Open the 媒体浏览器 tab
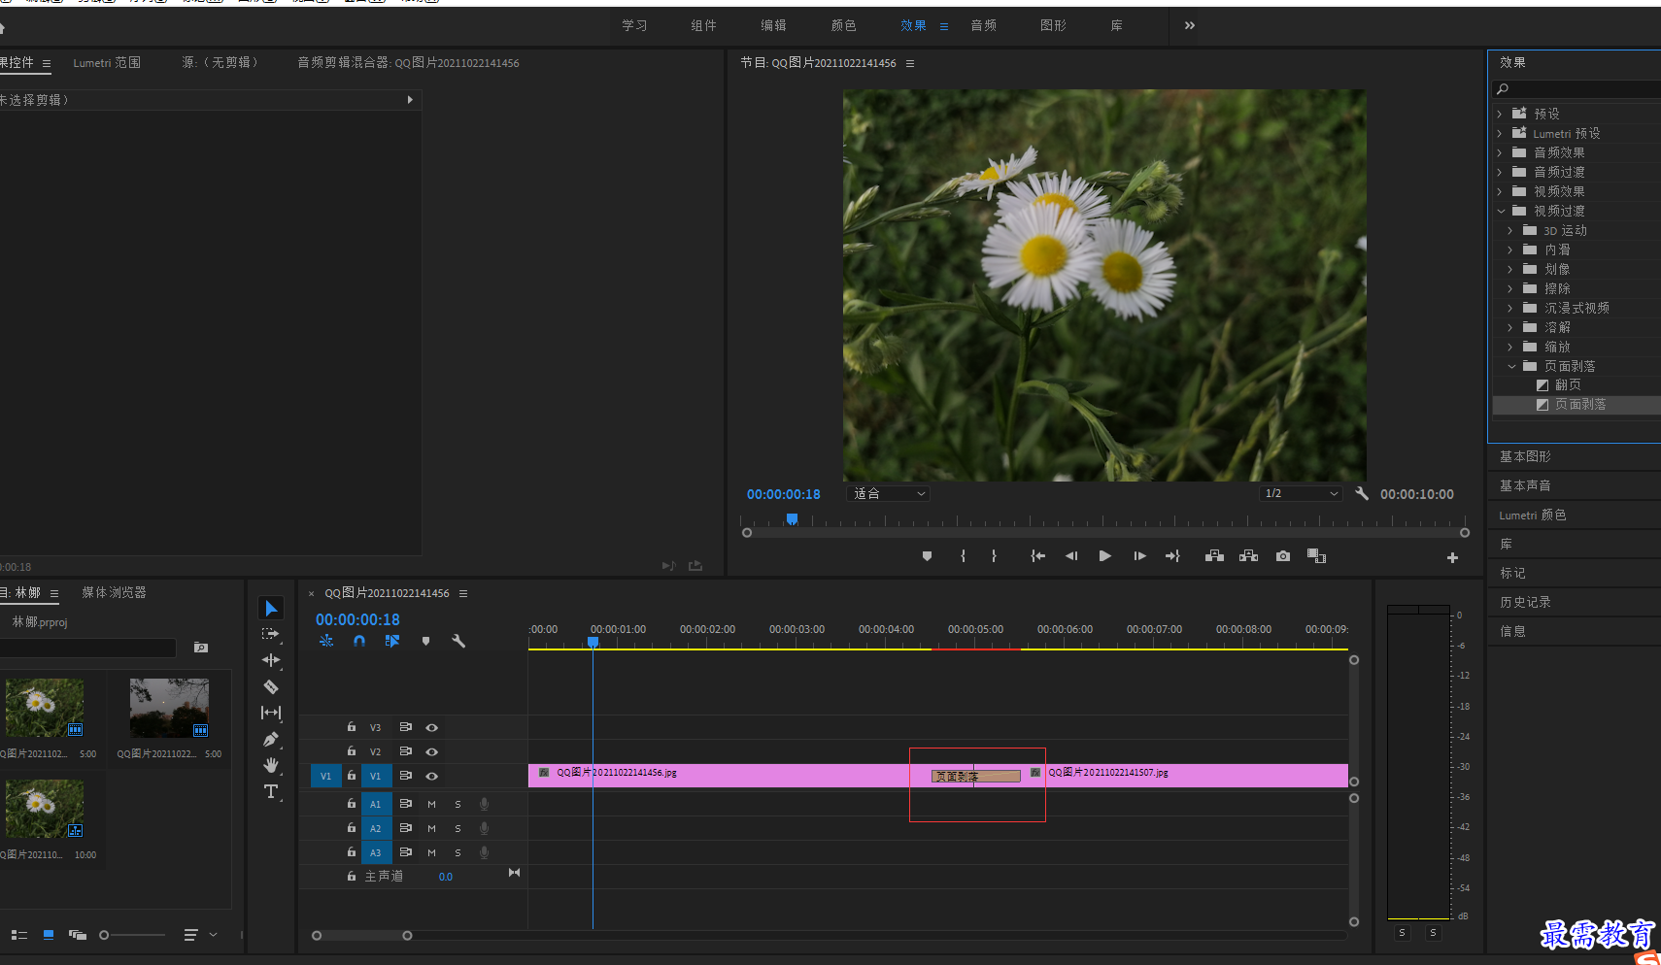 [x=114, y=592]
